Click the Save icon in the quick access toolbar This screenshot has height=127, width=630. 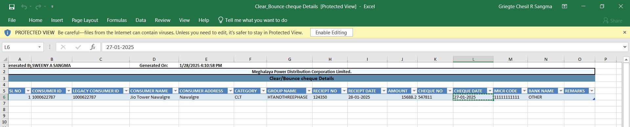12,7
